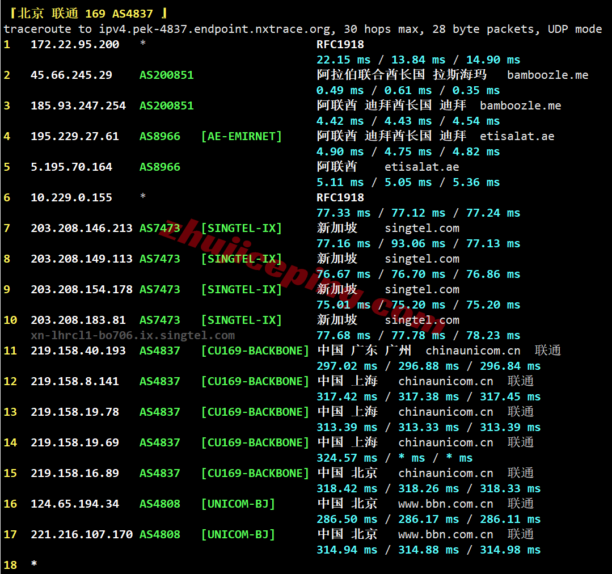Click latency value 324.57 ms under hop 14
The height and width of the screenshot is (574, 612).
347,458
